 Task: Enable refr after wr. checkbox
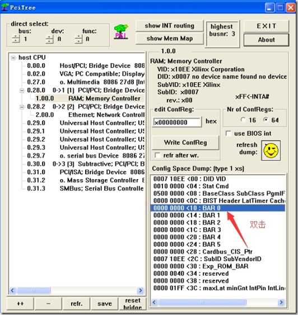click(x=157, y=156)
